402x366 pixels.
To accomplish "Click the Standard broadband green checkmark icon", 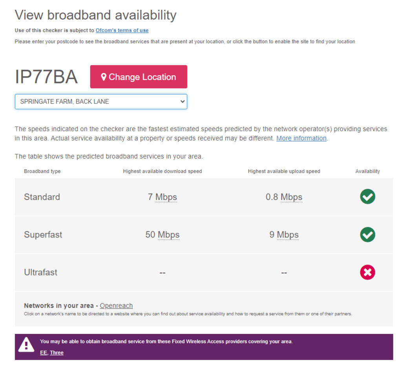I will tap(367, 197).
